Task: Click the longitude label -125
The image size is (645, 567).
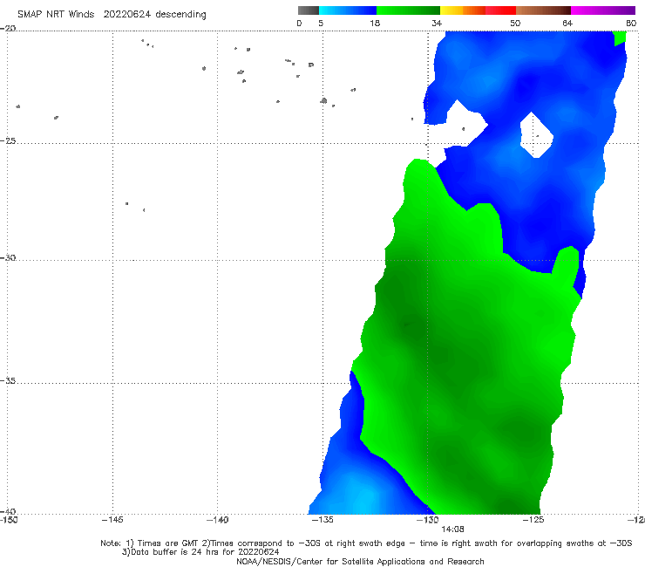Action: pyautogui.click(x=533, y=520)
